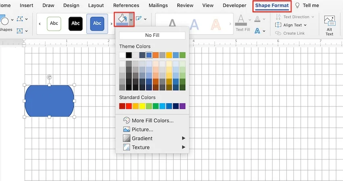Switch to the References tab
This screenshot has height=181, width=343.
(x=126, y=5)
